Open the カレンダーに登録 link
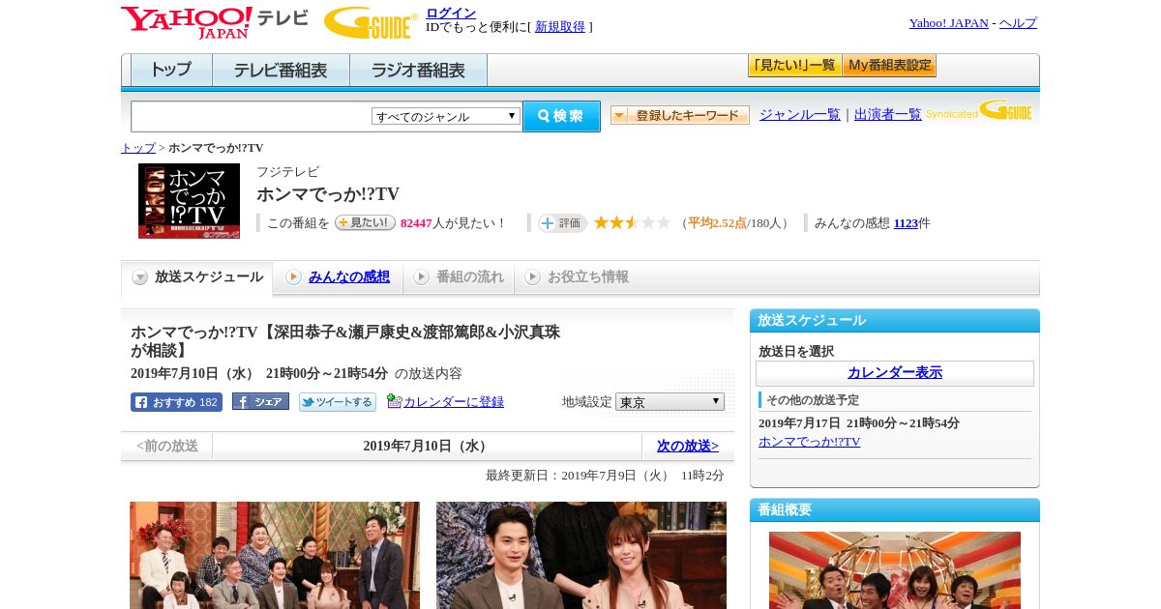The height and width of the screenshot is (609, 1161). pos(454,402)
